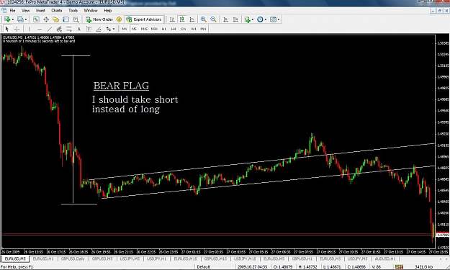
Task: Open the Data Window crosshair icon
Action: [x=46, y=19]
